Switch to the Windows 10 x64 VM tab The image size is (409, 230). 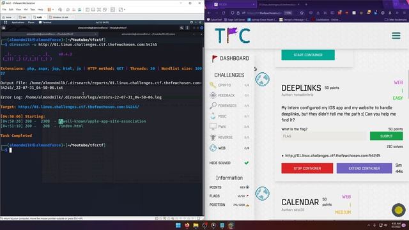[x=61, y=17]
